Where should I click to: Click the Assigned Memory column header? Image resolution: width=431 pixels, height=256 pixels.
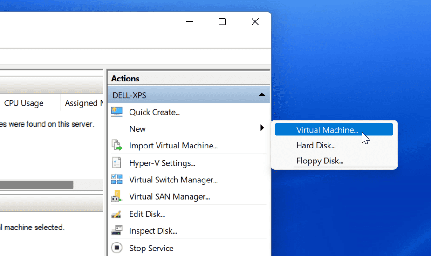pos(82,103)
